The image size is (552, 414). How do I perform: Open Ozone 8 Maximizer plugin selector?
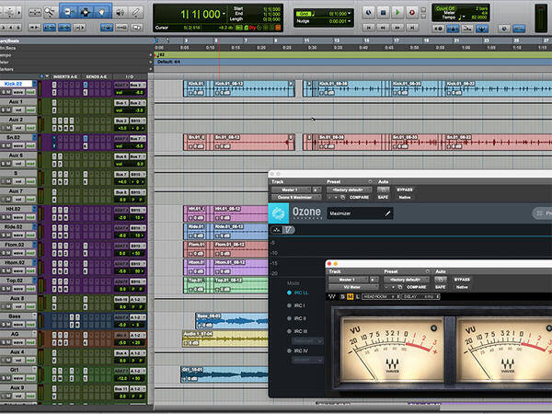coord(294,197)
